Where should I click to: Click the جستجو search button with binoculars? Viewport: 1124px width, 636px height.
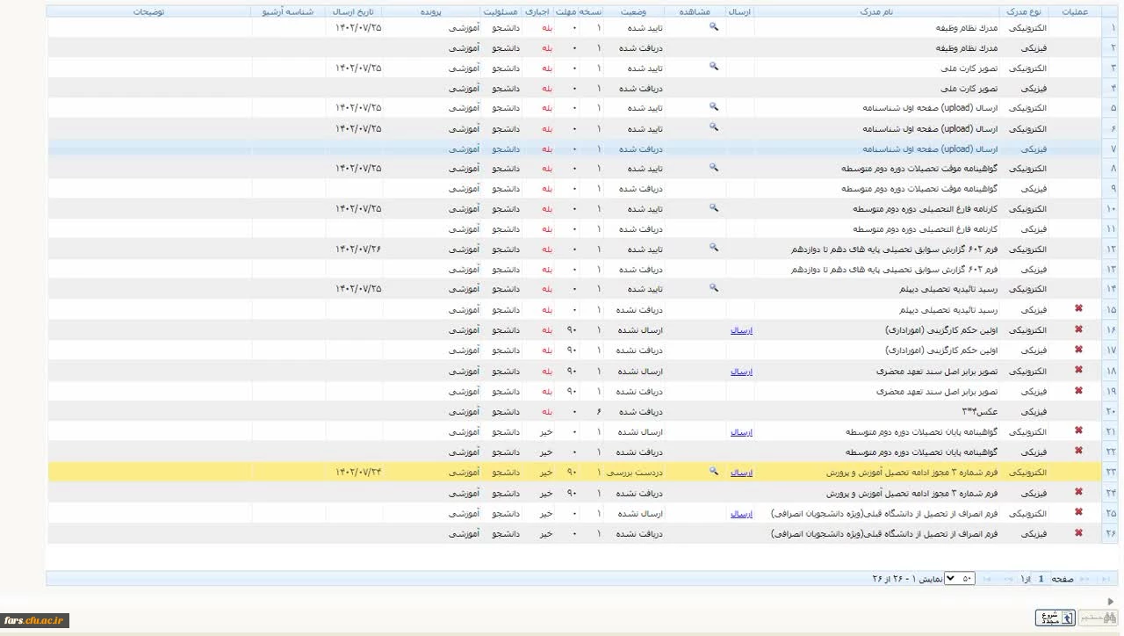1097,618
